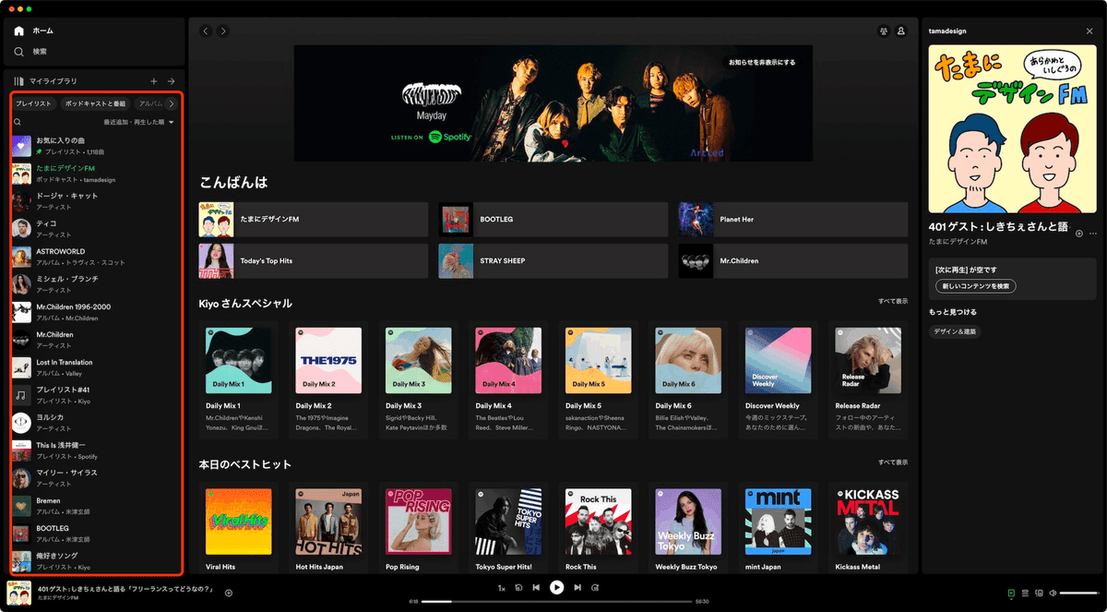Click 新しいコンテンツを検索 button

(x=975, y=286)
